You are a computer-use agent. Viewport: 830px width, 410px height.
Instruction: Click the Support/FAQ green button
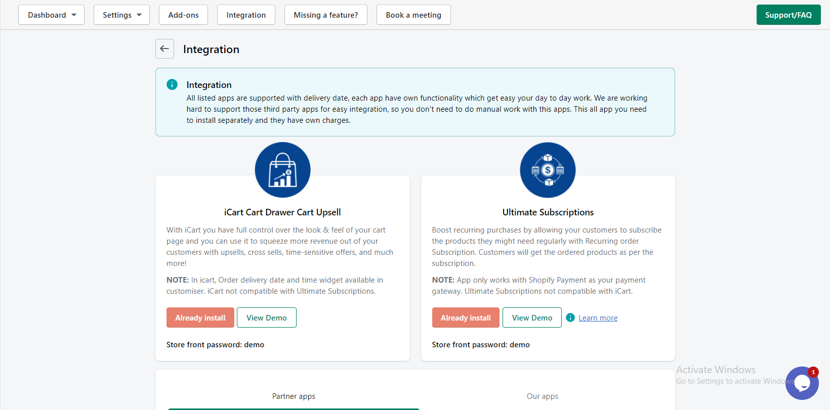click(x=788, y=15)
